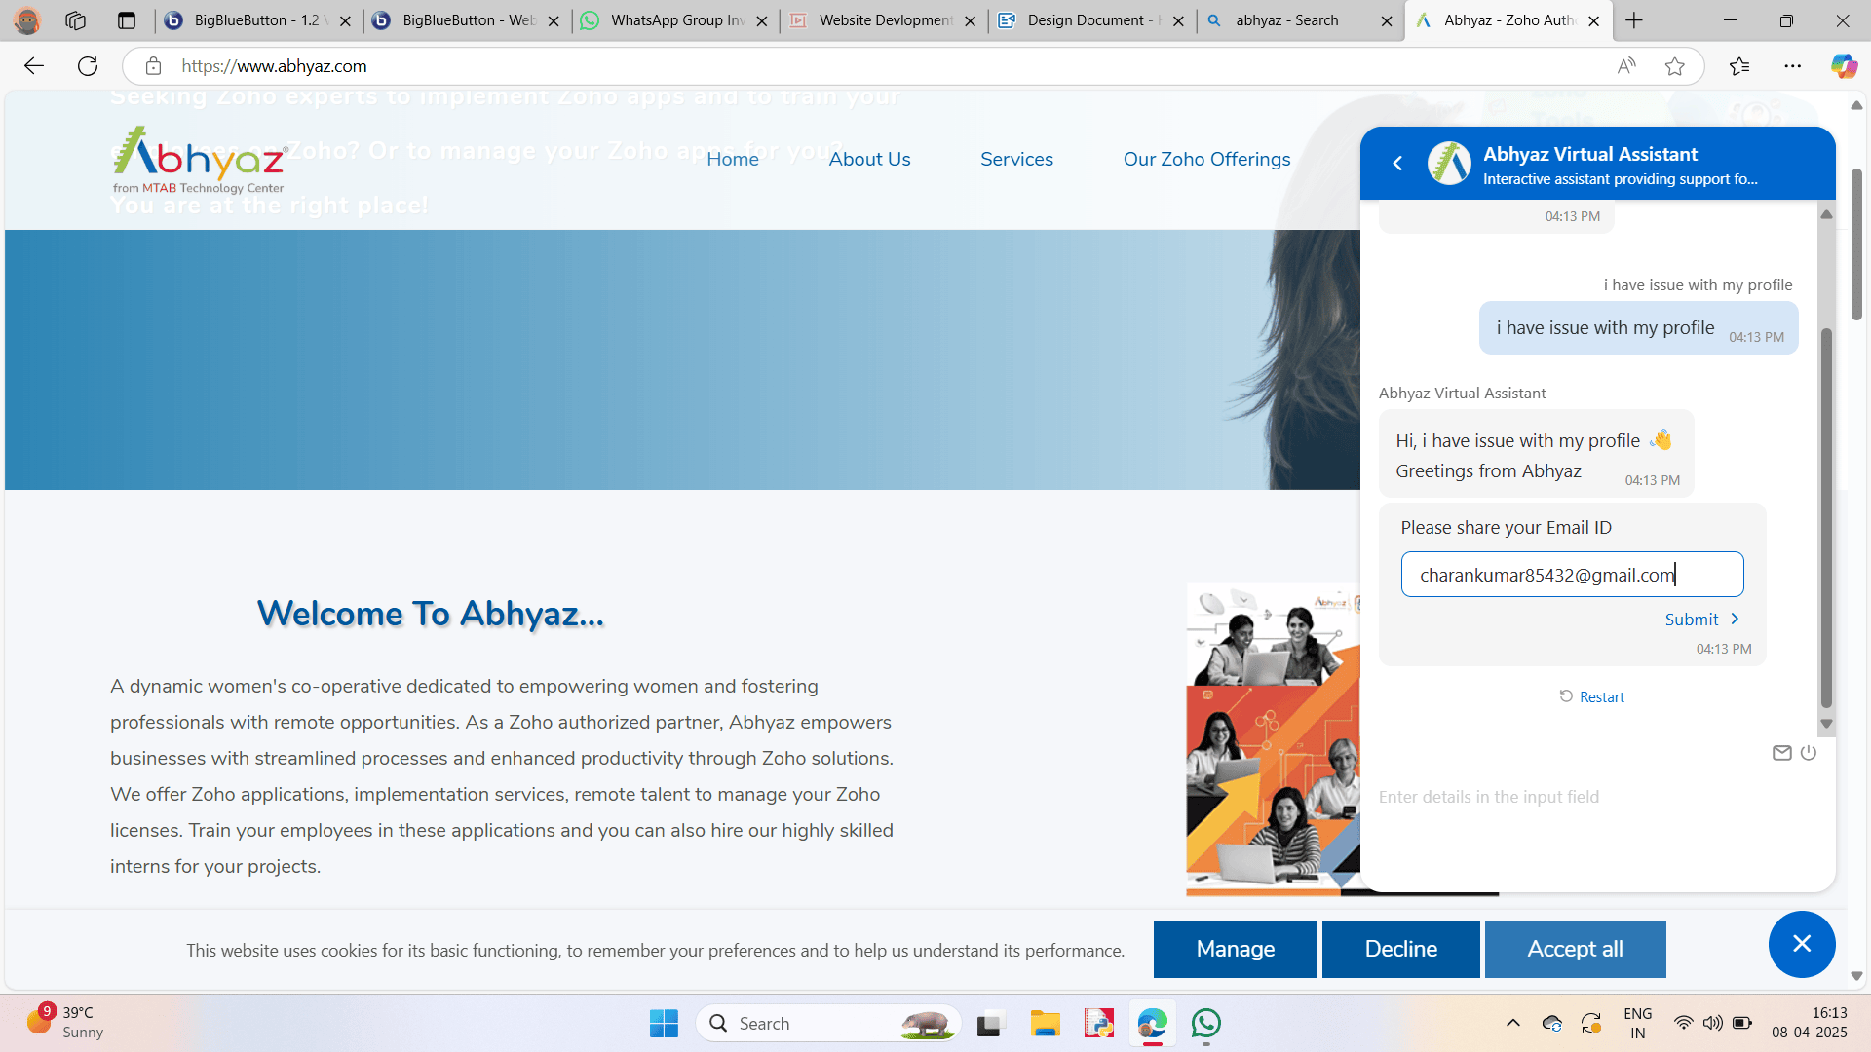View site information lock icon

(x=153, y=66)
